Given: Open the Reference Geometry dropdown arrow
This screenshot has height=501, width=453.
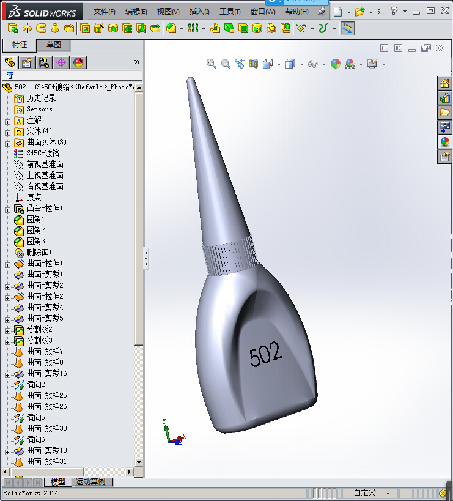Looking at the screenshot, I should [312, 29].
